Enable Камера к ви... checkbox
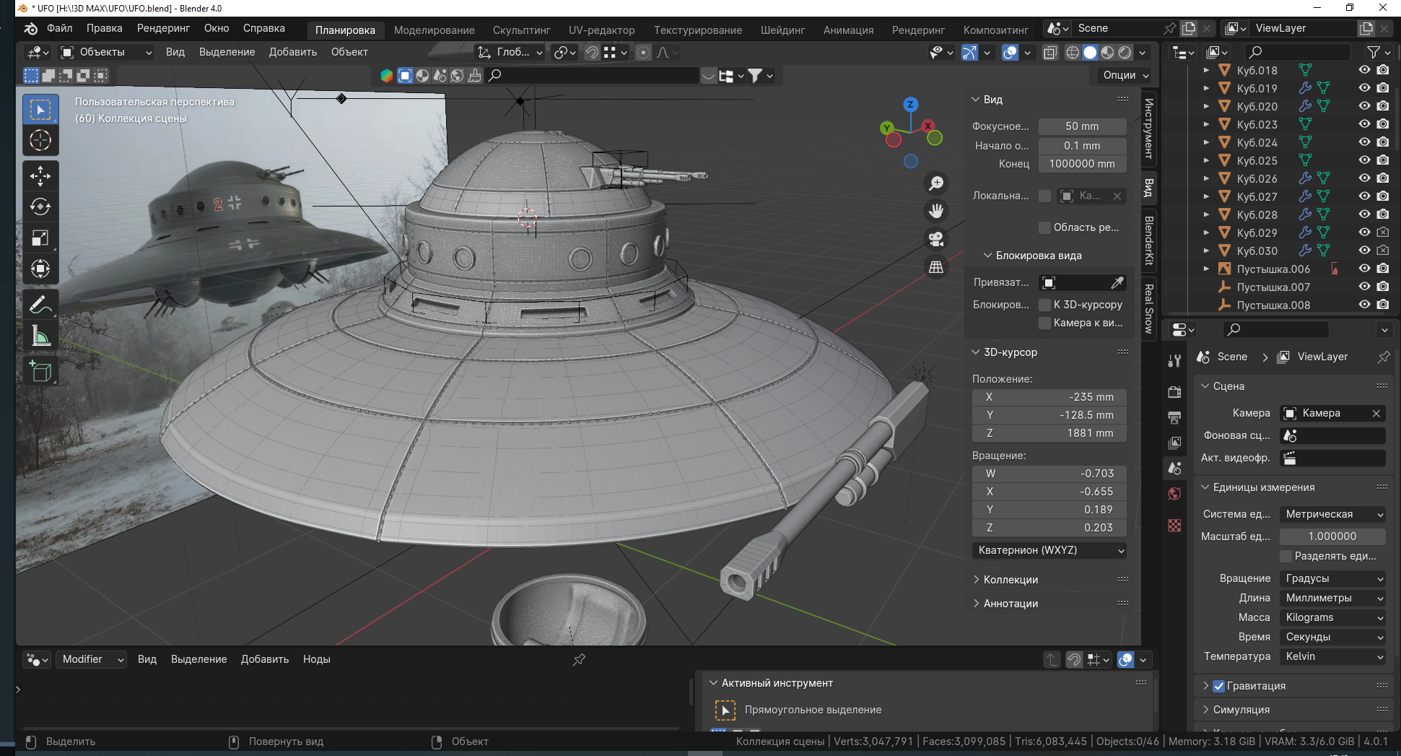 pyautogui.click(x=1044, y=323)
